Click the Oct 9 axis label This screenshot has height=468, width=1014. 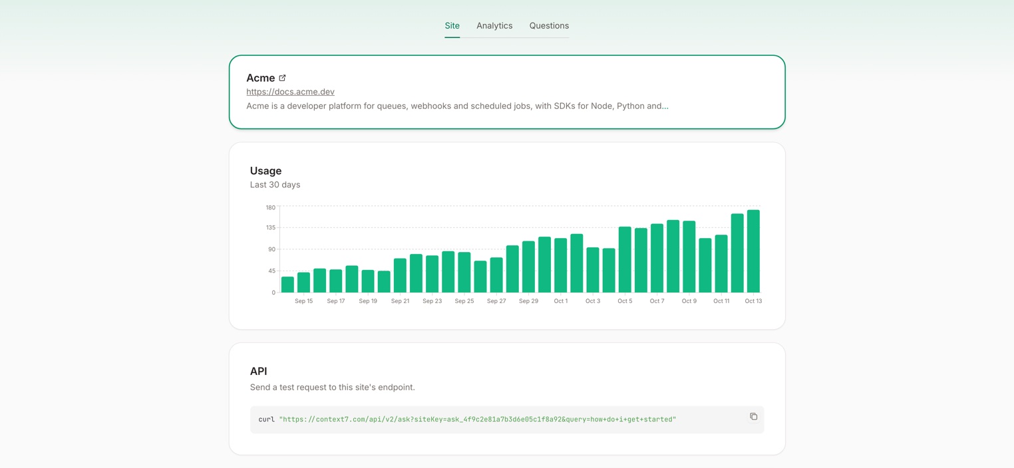689,301
